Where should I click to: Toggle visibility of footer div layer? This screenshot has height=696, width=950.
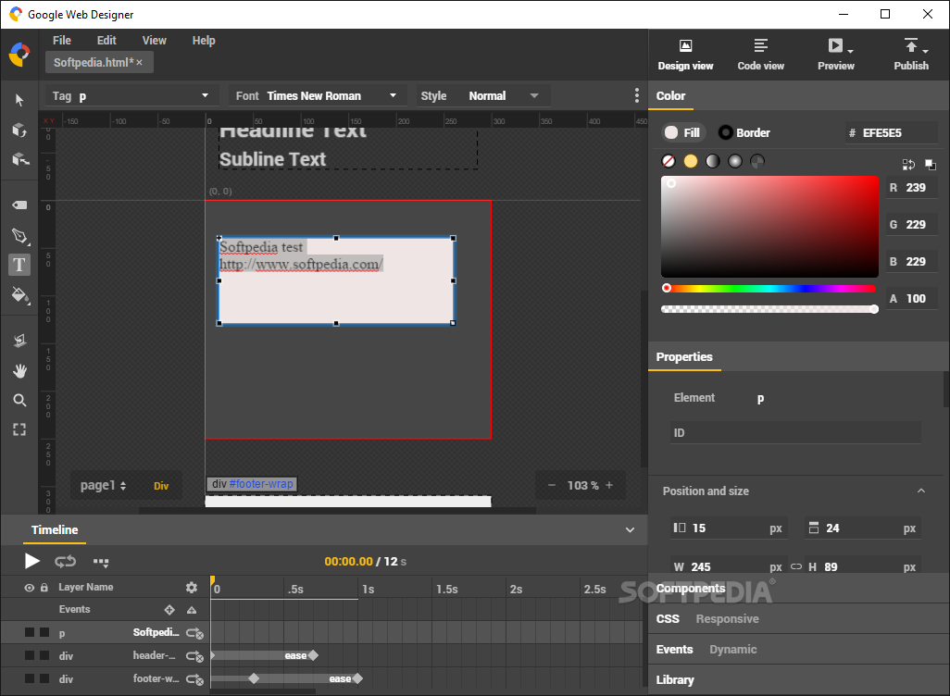pos(29,678)
